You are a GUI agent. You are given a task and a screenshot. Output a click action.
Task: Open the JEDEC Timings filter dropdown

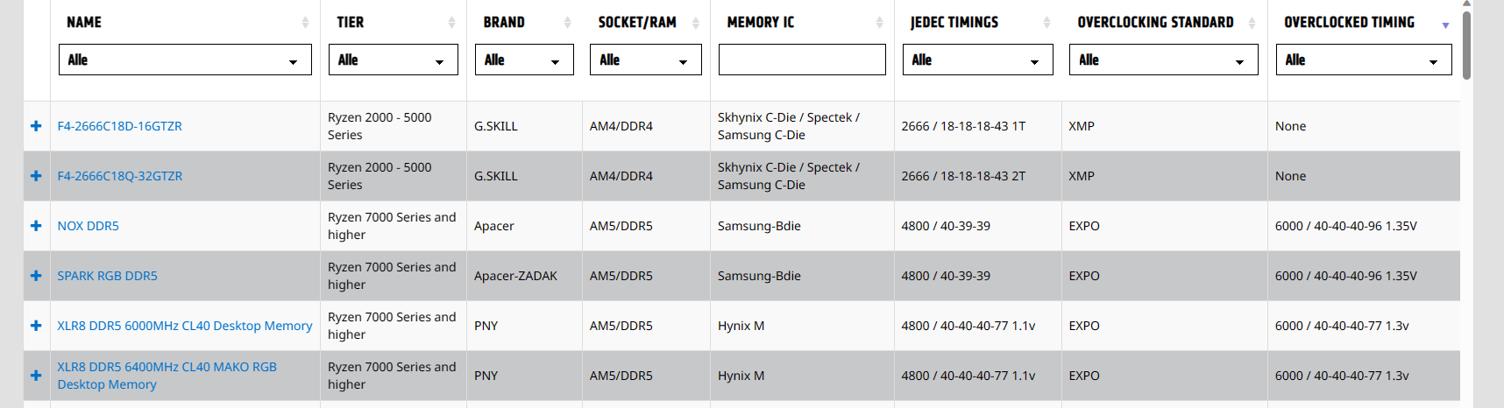[977, 60]
